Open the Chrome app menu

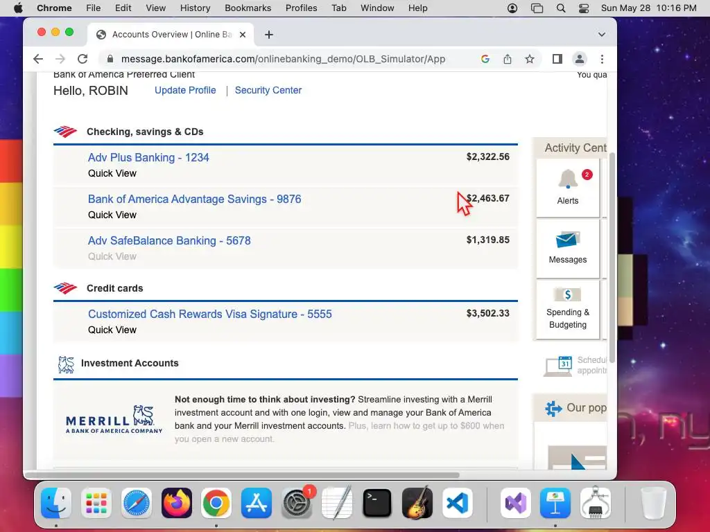pos(54,8)
